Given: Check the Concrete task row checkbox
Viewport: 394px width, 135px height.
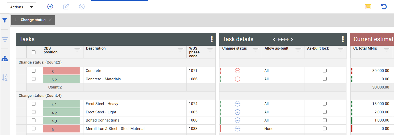Looking at the screenshot, I should tap(33, 71).
